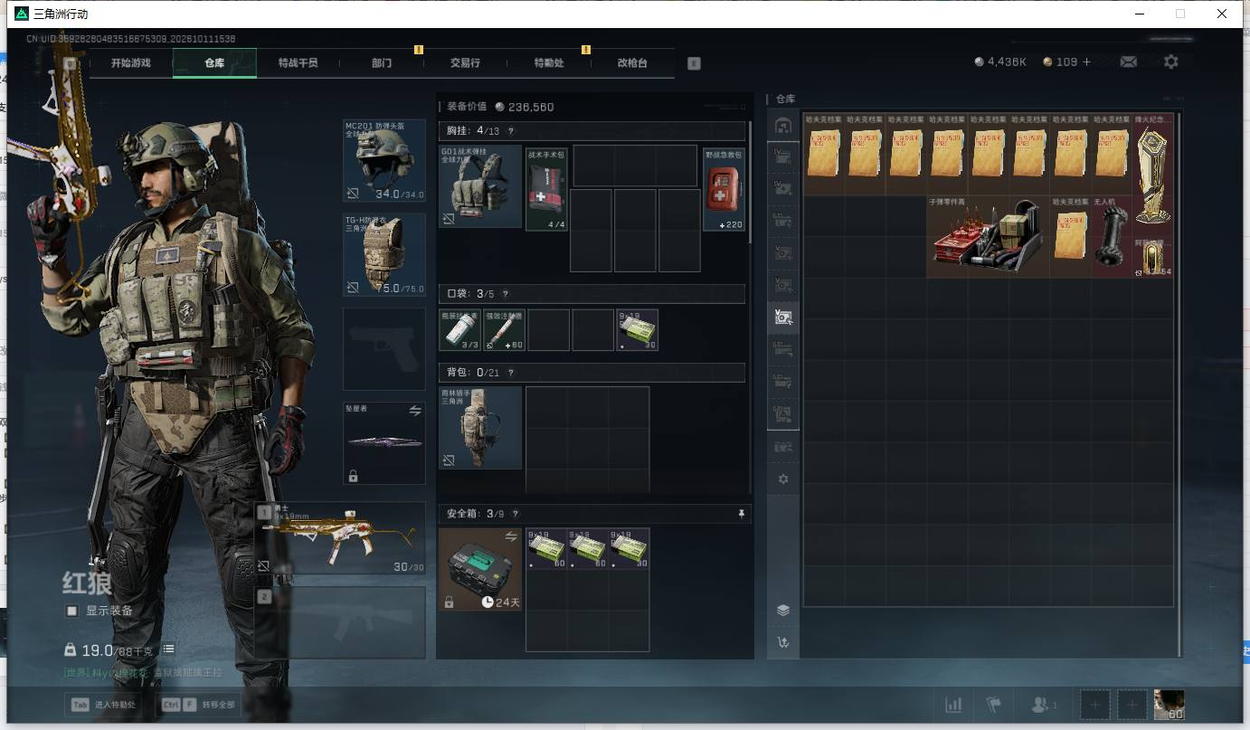The width and height of the screenshot is (1250, 730).
Task: Select the TG-H body armor slot
Action: (384, 254)
